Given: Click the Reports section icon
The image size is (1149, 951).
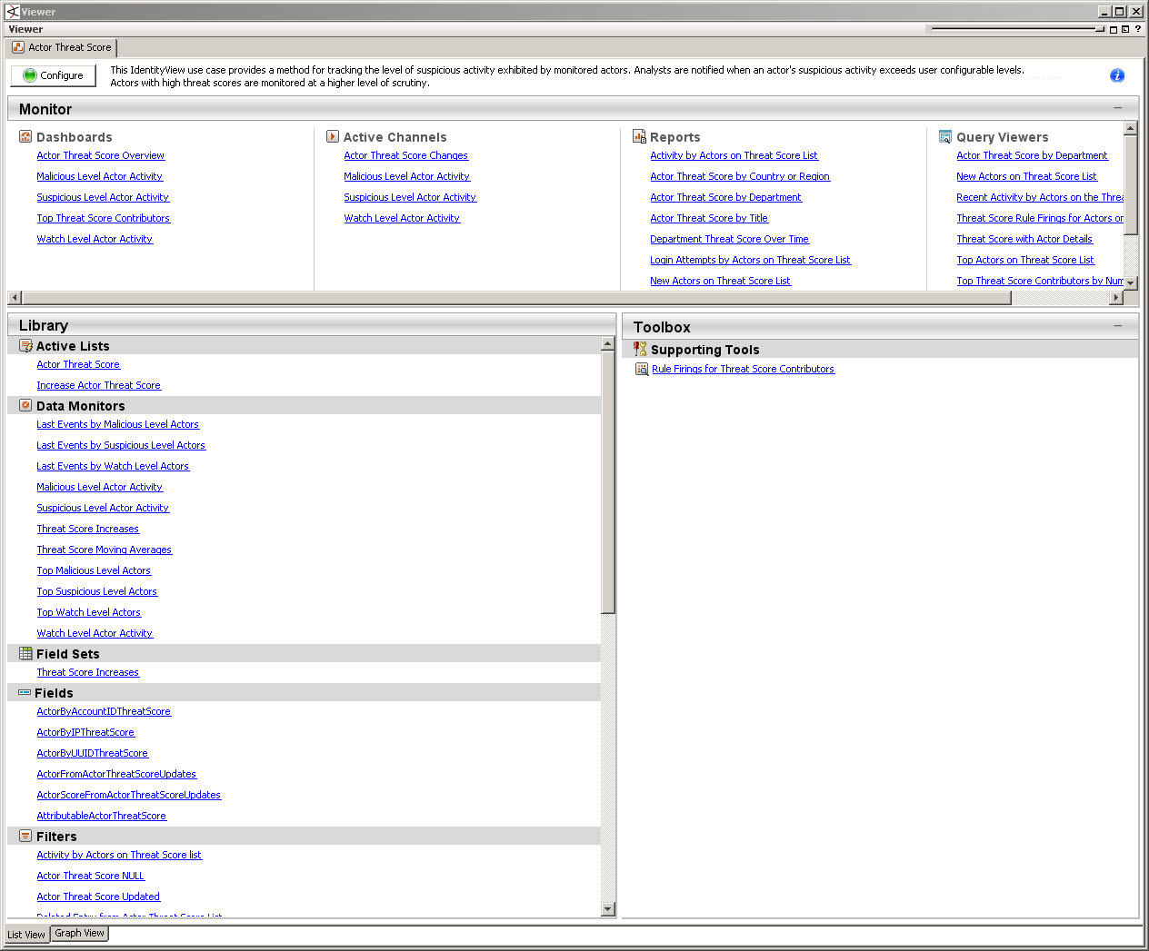Looking at the screenshot, I should 639,136.
